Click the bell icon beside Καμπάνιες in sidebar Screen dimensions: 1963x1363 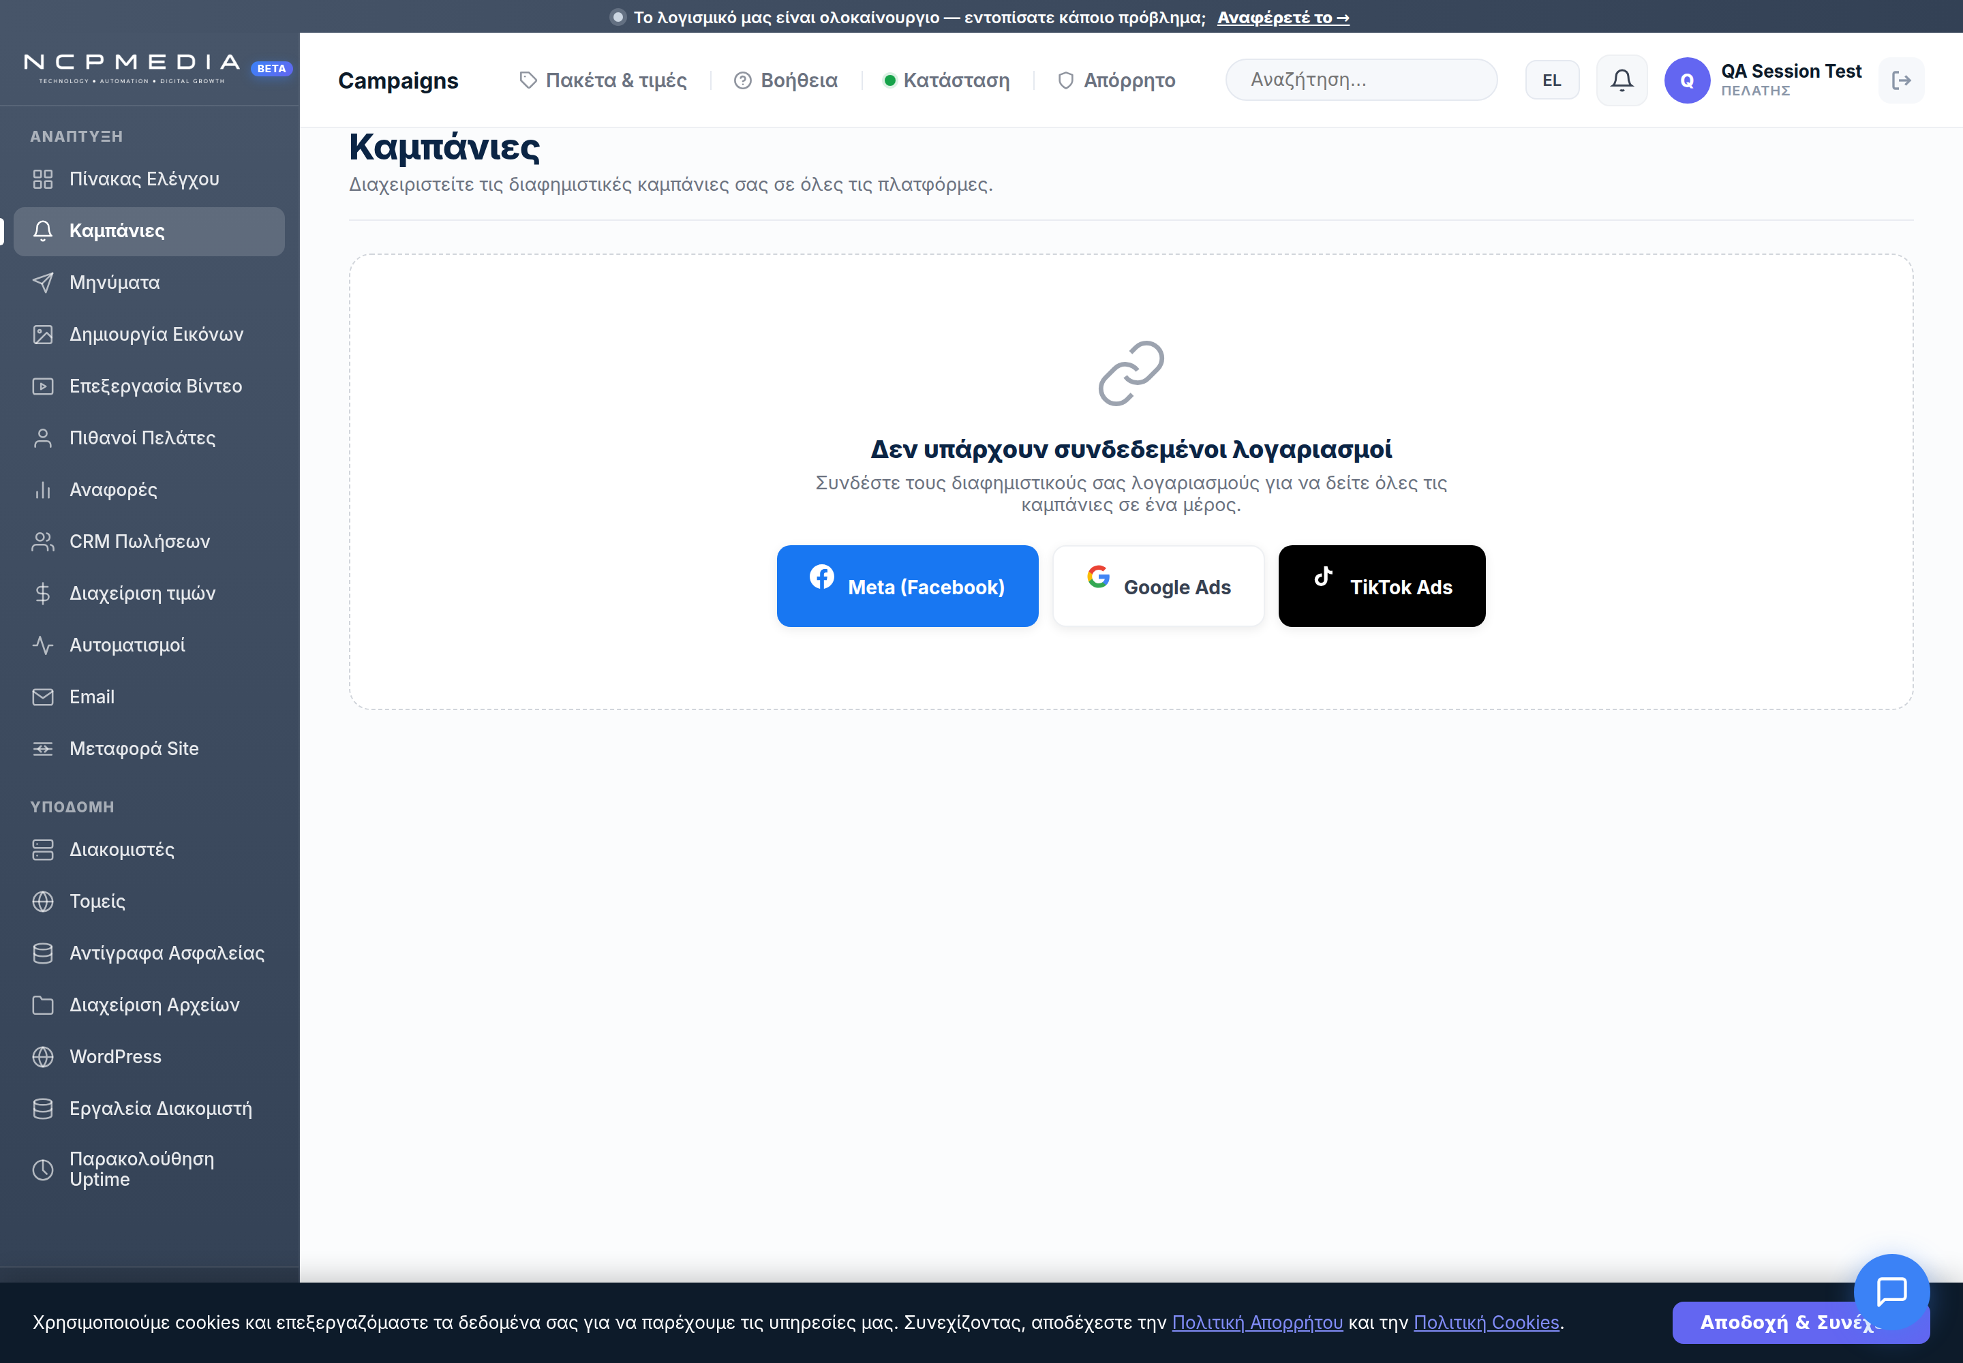(x=43, y=230)
